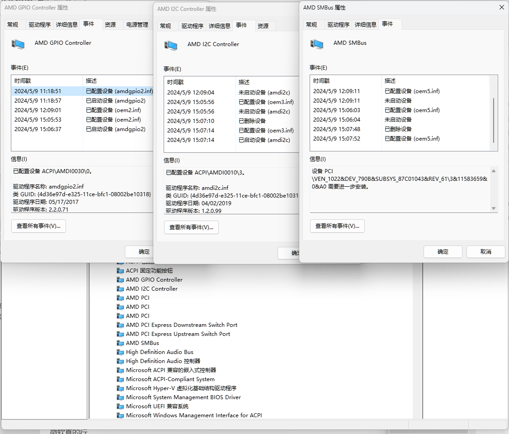Viewport: 509px width, 434px height.
Task: Open 驱动程序 tab in AMD SMBus properties
Action: tap(338, 24)
